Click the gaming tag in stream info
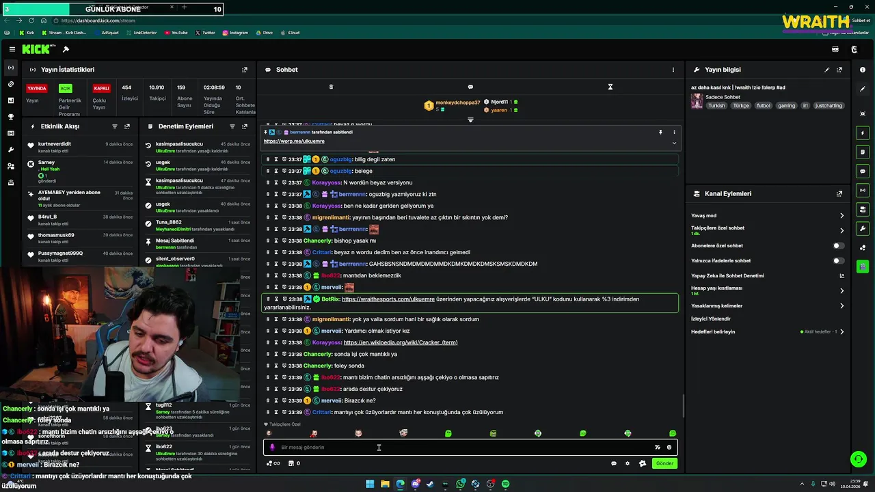This screenshot has height=492, width=875. click(787, 106)
